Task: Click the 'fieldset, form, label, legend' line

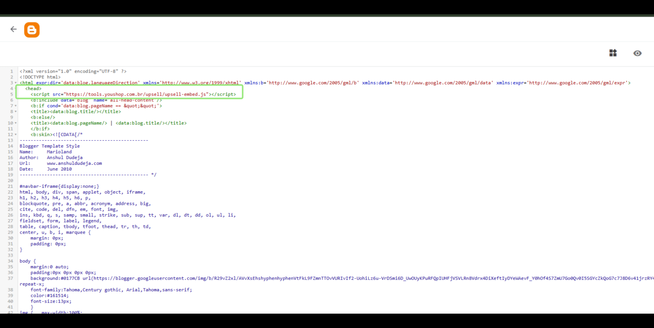Action: (60, 221)
